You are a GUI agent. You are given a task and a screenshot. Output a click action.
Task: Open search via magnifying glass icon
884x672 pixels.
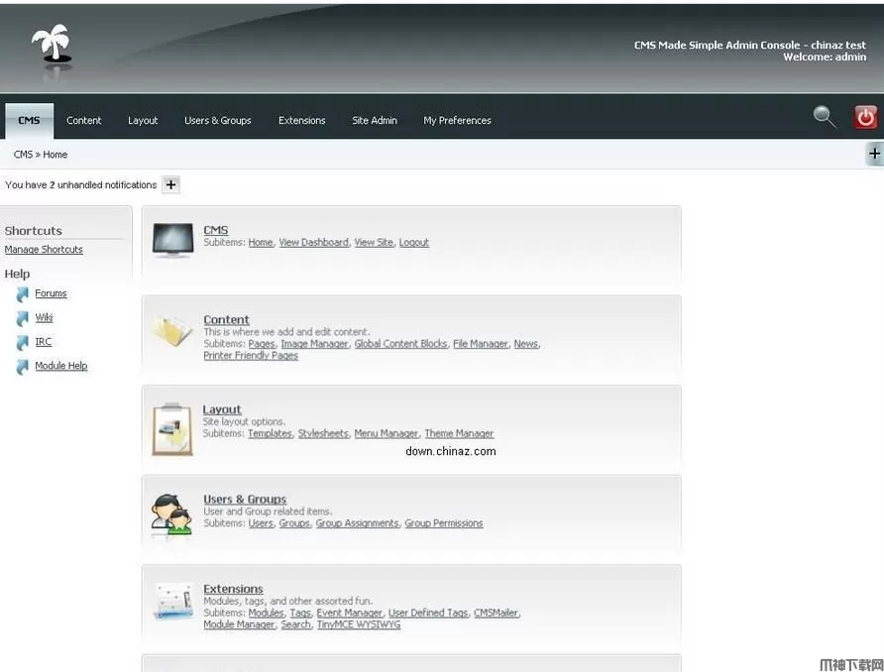coord(824,118)
